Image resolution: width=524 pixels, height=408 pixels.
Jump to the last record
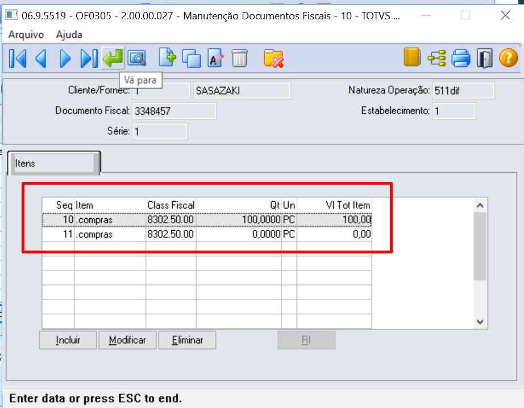(x=89, y=59)
